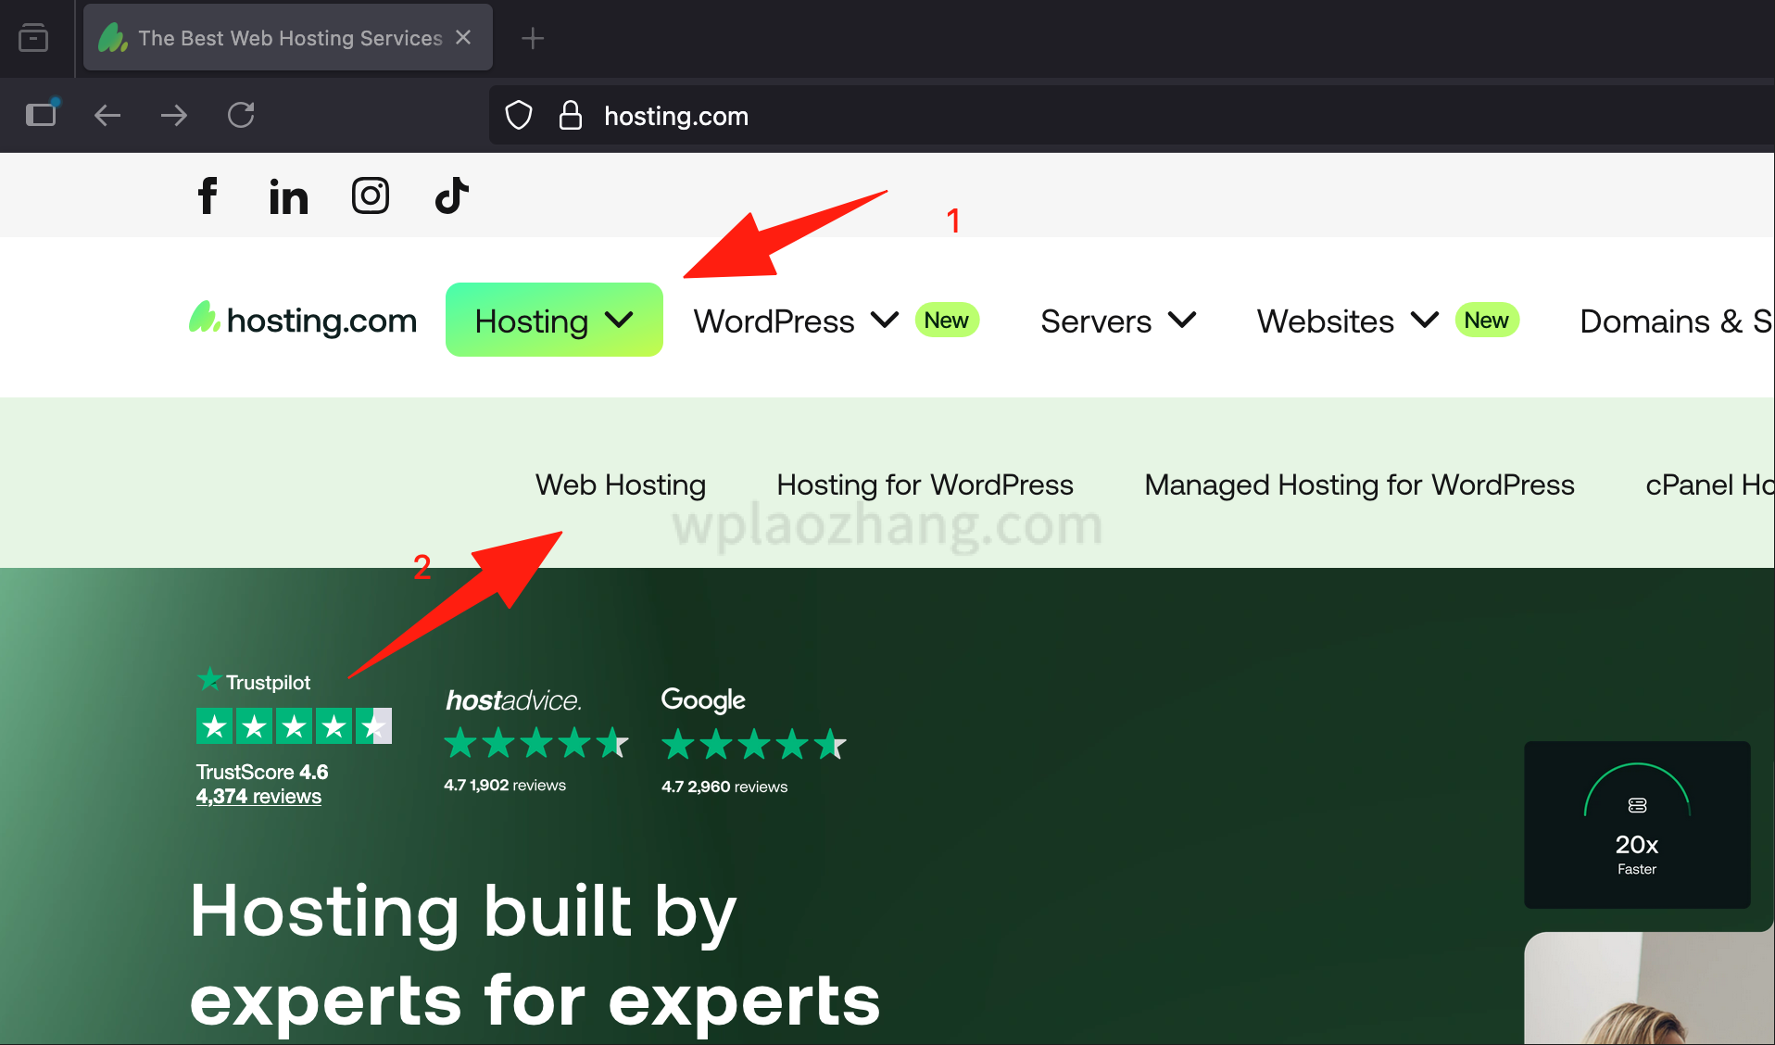
Task: Click the hosting.com logo
Action: pos(303,321)
